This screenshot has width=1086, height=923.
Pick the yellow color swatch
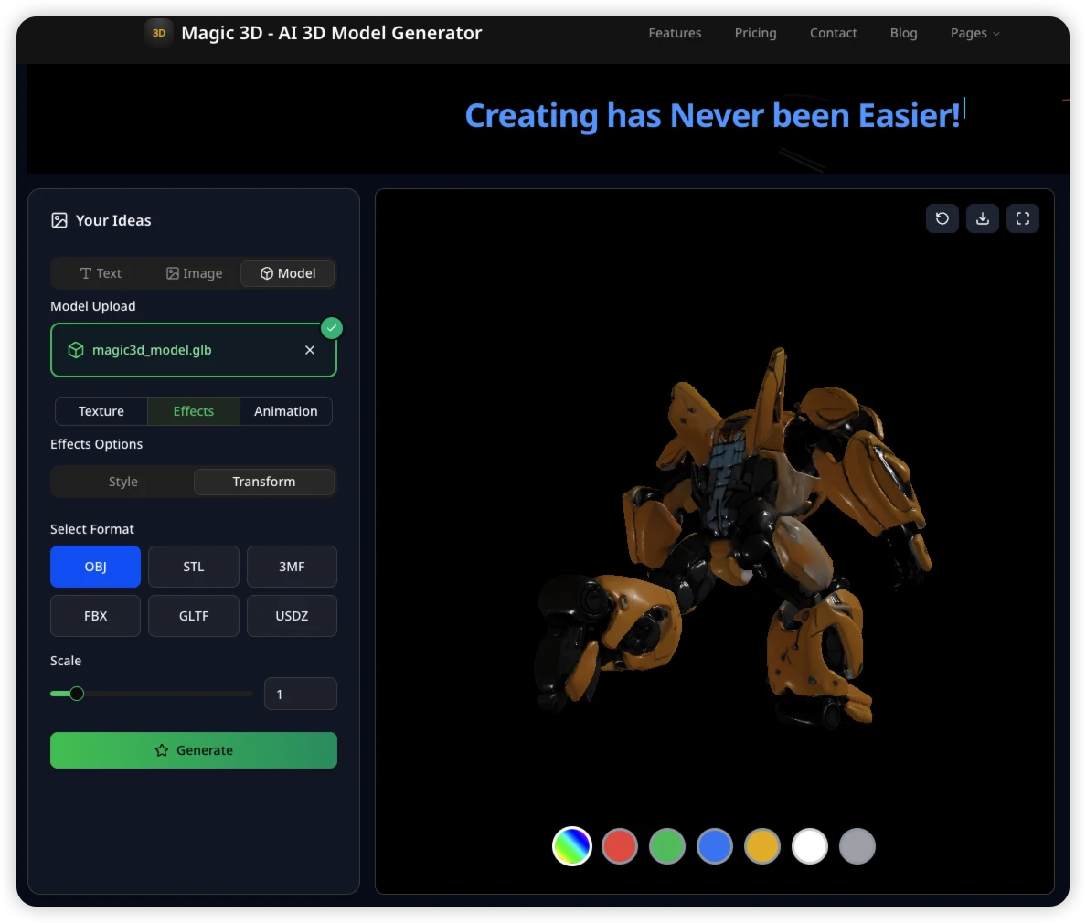tap(762, 846)
